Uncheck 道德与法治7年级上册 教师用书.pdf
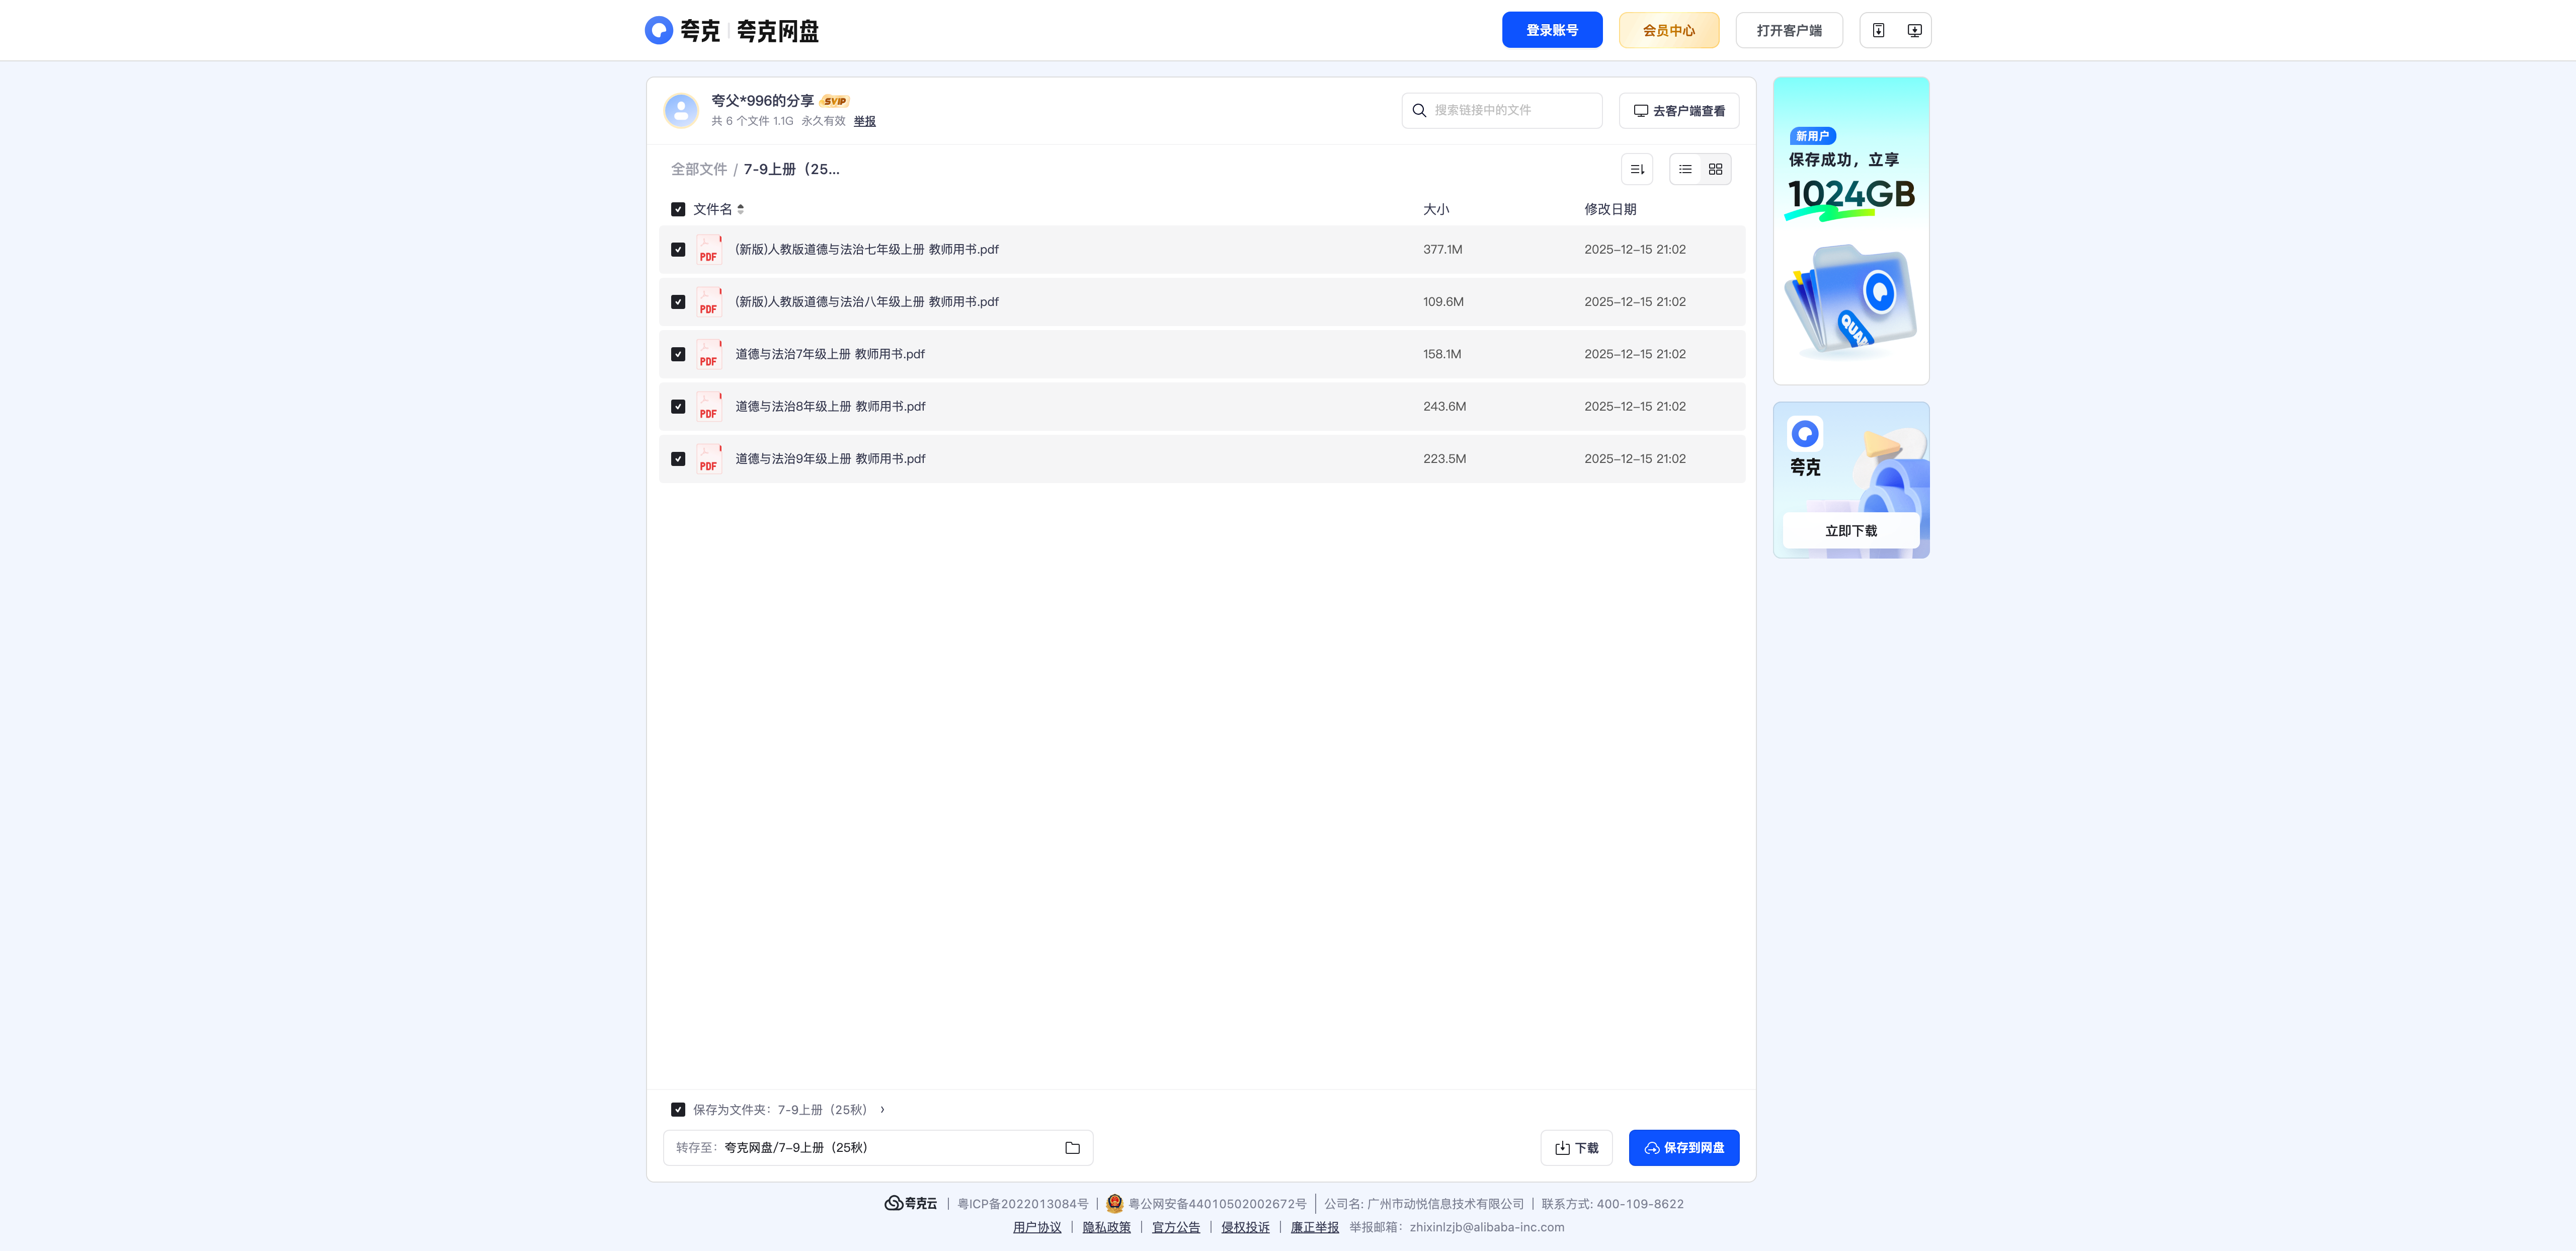2576x1251 pixels. coord(678,354)
